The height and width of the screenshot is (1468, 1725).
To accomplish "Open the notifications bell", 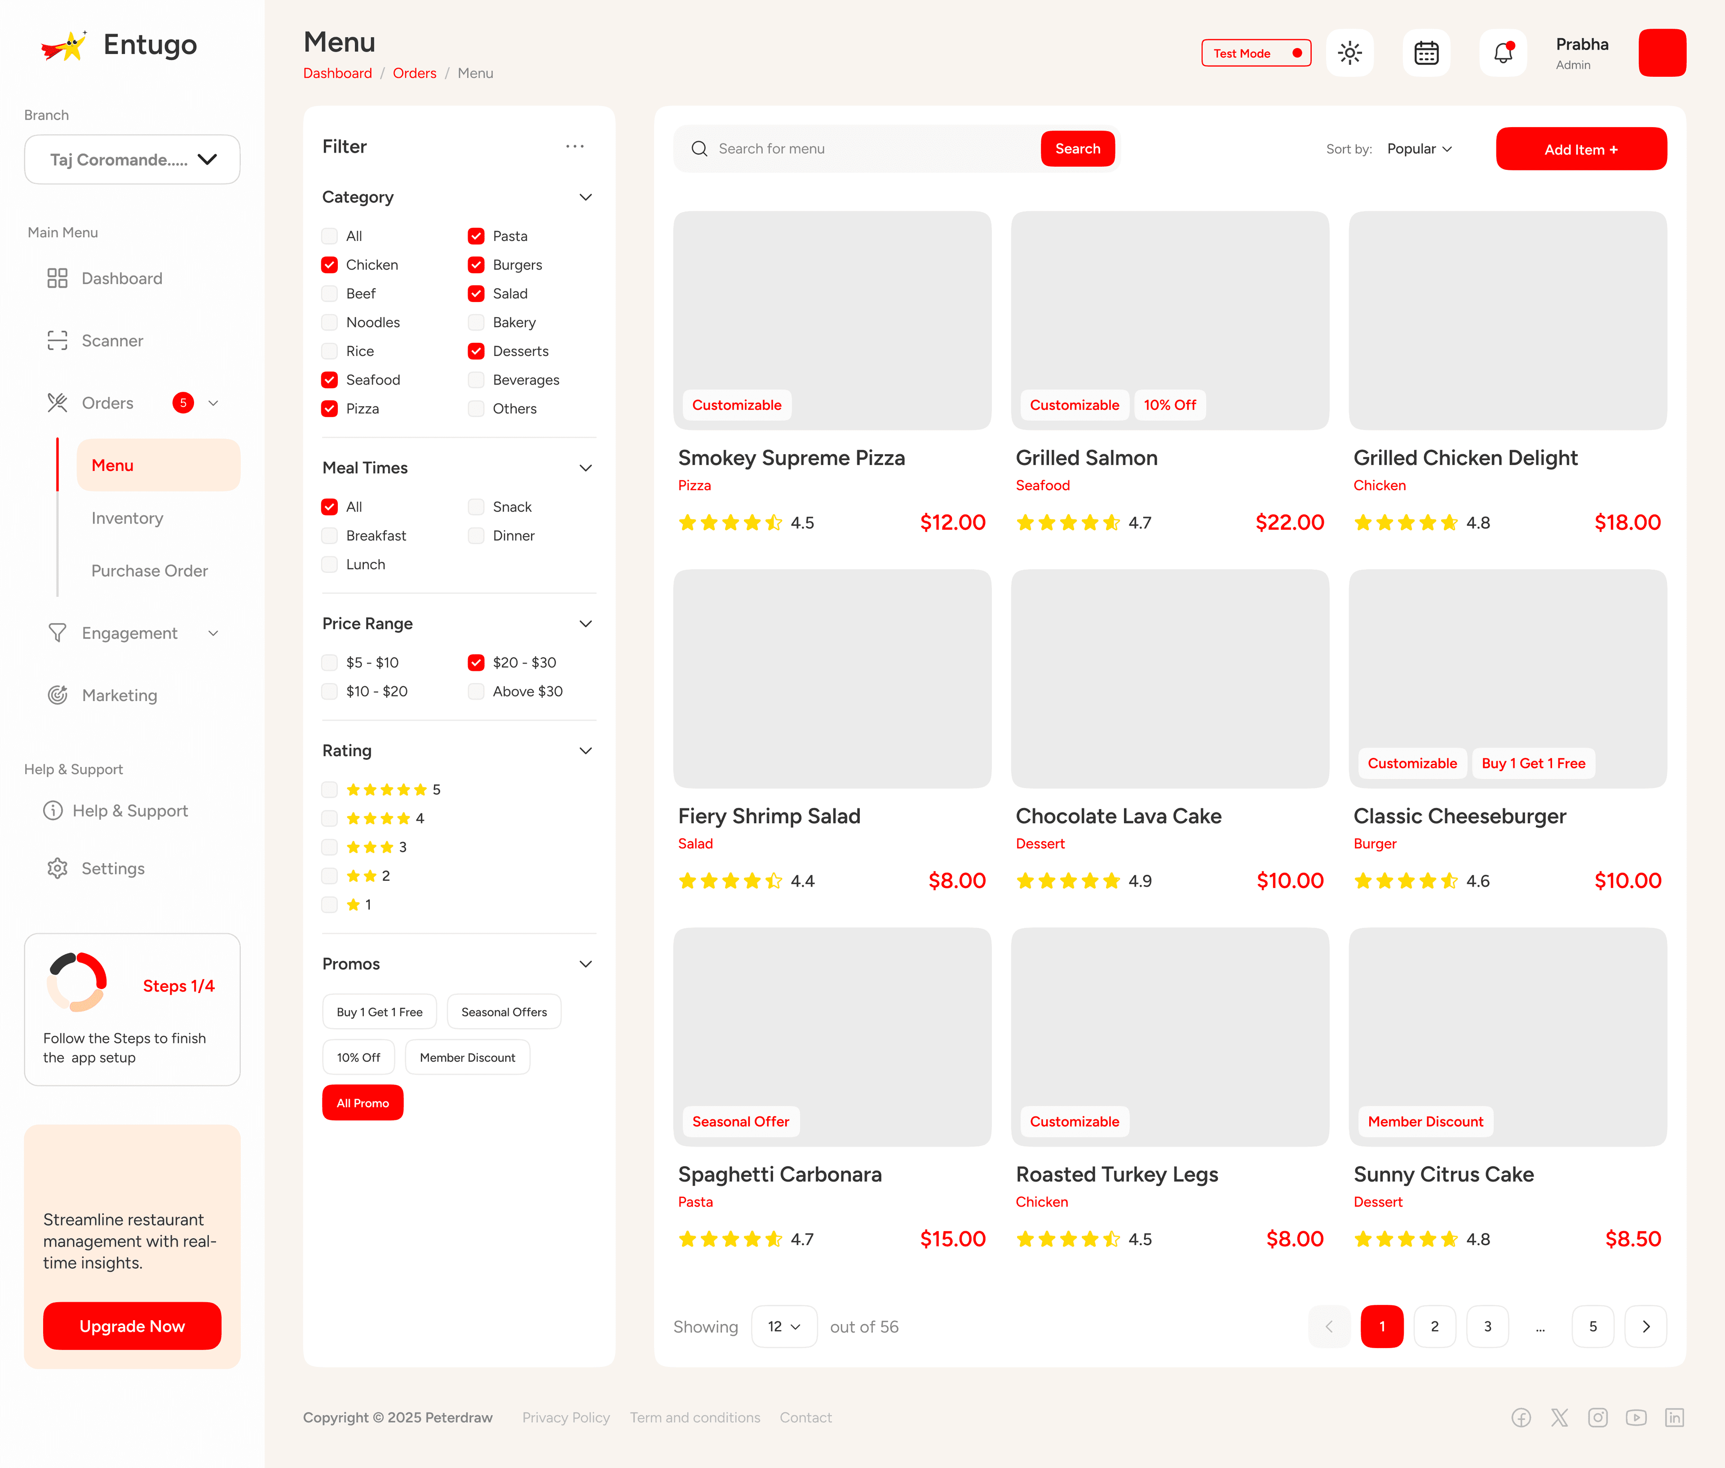I will 1503,53.
